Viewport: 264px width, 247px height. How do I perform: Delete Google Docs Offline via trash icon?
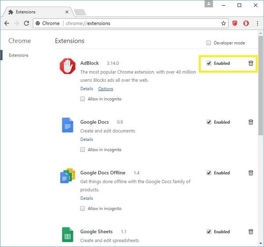pos(251,173)
